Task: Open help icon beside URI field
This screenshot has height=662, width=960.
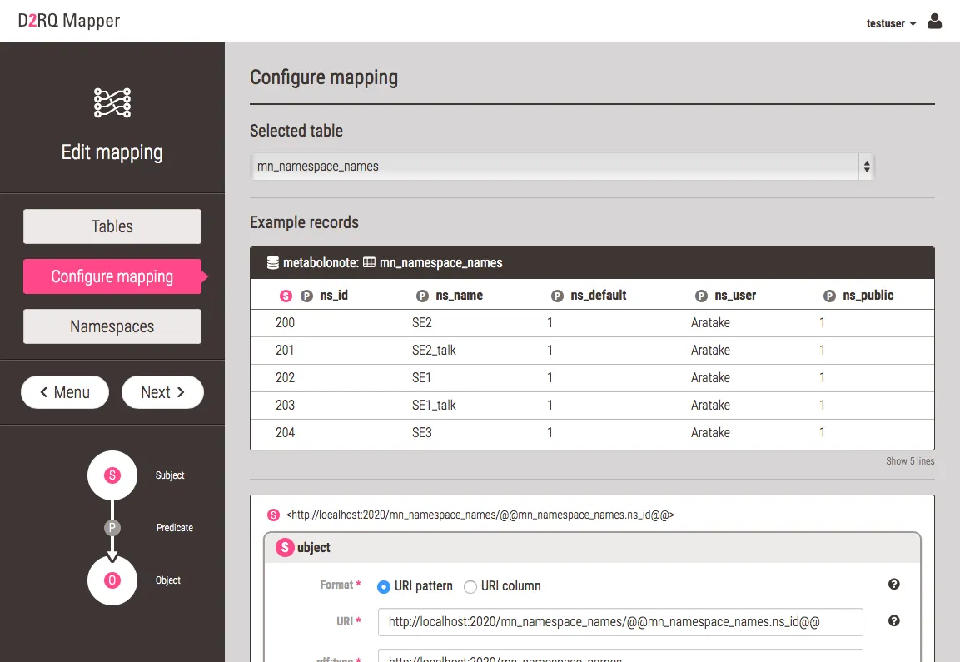Action: pyautogui.click(x=894, y=621)
